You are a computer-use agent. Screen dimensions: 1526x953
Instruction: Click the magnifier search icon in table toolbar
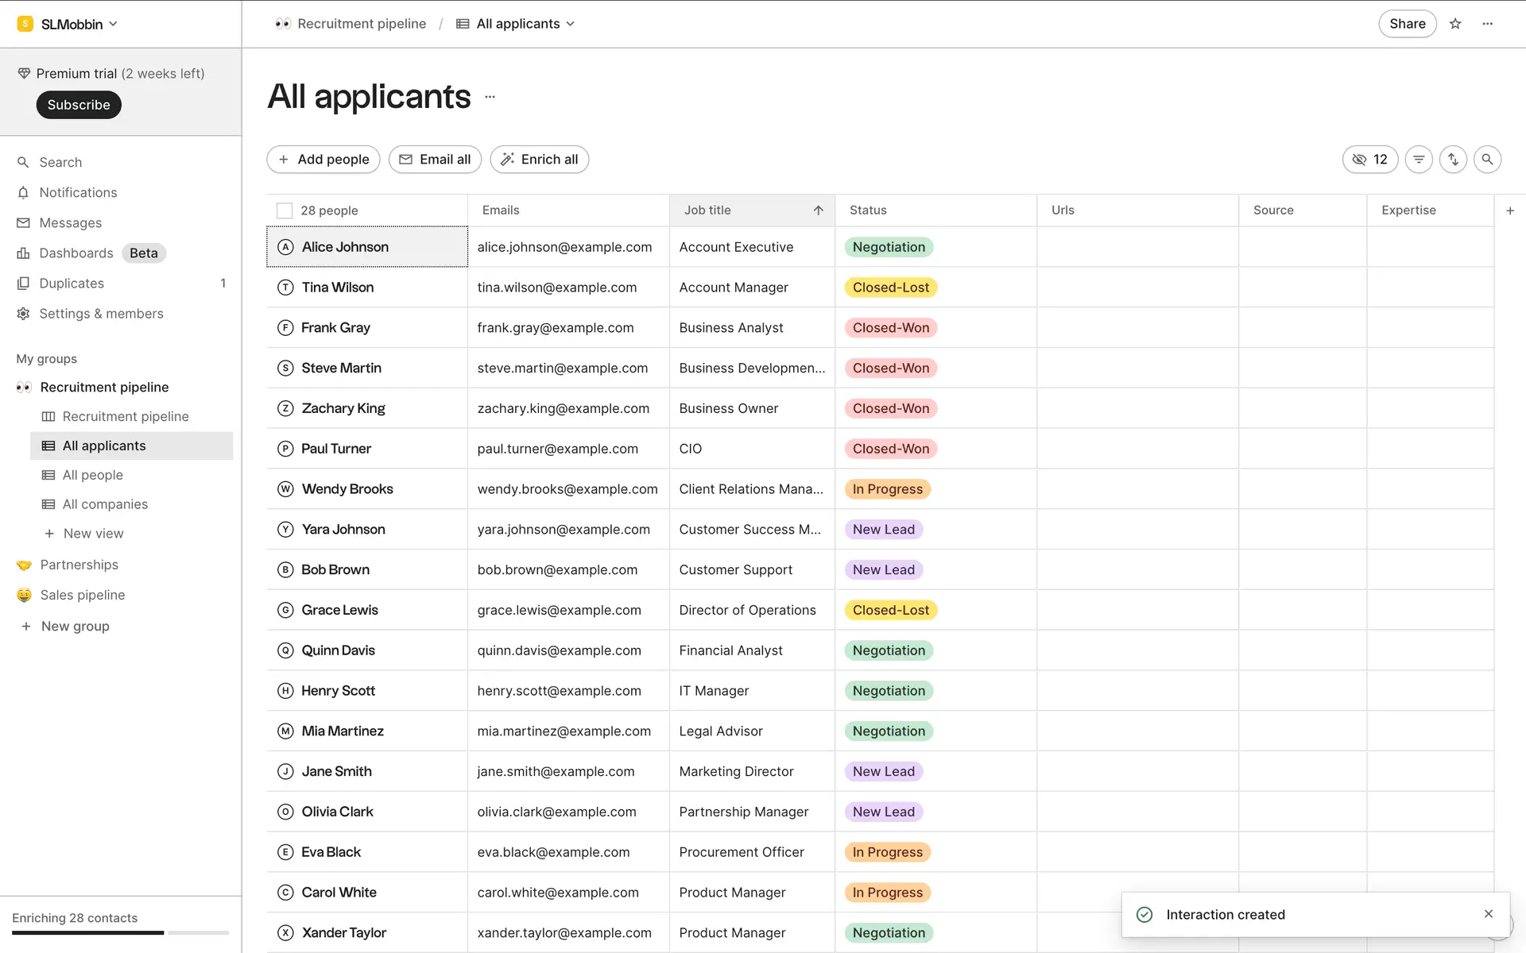coord(1487,160)
